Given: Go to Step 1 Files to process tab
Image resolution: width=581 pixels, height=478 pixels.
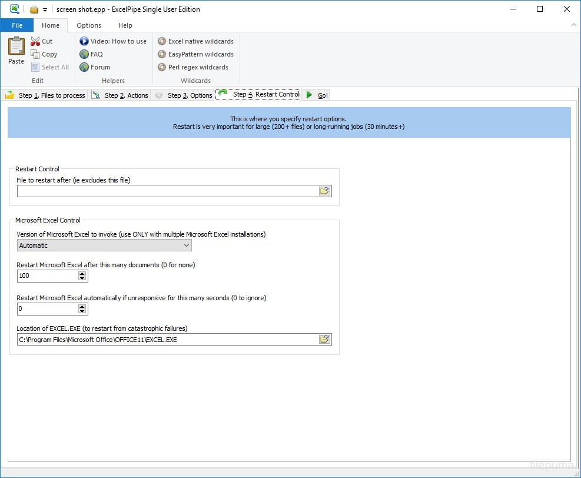Looking at the screenshot, I should [x=45, y=95].
